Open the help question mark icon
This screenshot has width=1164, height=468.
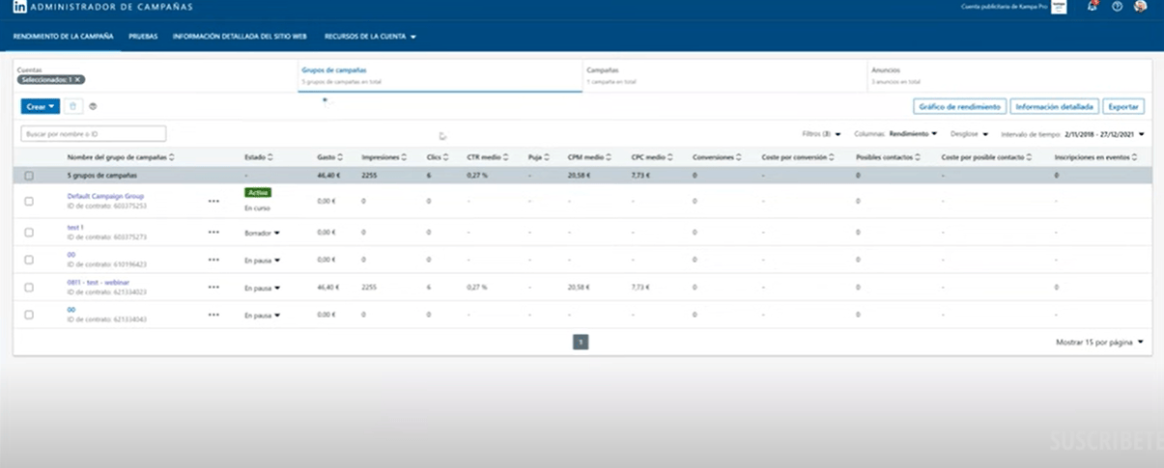[1117, 7]
